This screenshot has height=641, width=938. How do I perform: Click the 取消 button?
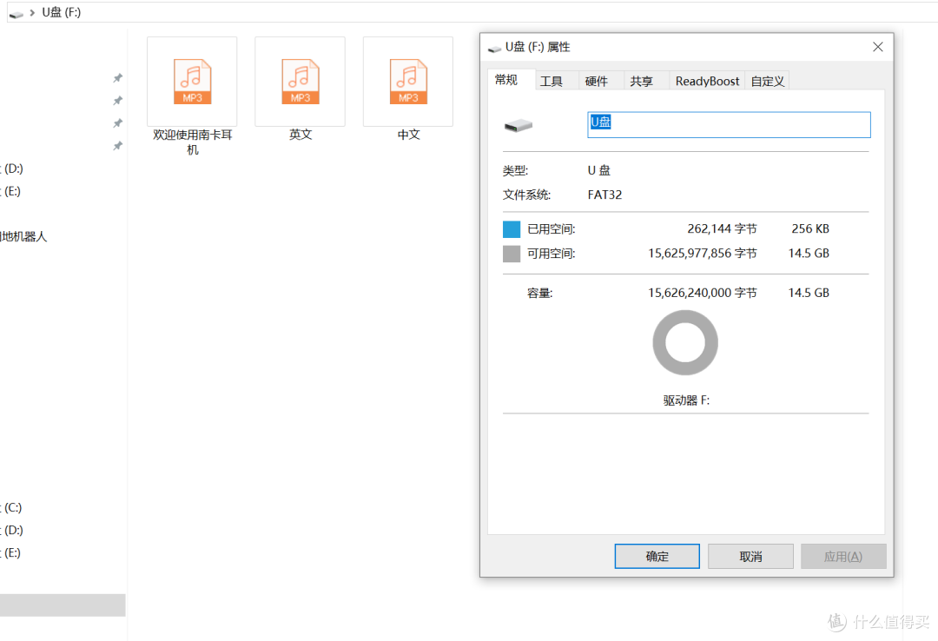tap(750, 557)
